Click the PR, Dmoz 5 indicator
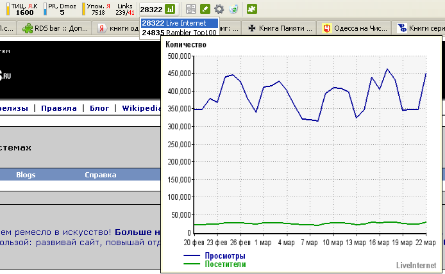This screenshot has height=274, width=445. [60, 10]
